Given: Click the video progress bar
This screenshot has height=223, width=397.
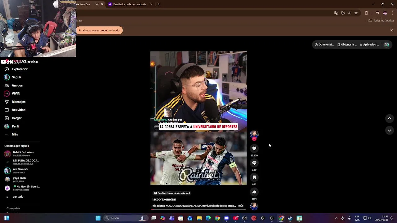Looking at the screenshot, I should [198, 210].
